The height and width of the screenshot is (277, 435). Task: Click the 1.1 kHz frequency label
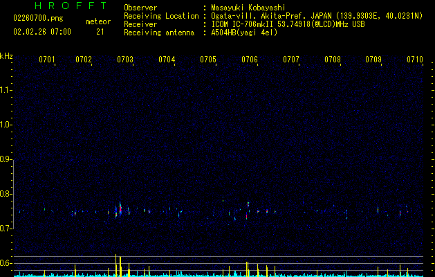(x=6, y=90)
